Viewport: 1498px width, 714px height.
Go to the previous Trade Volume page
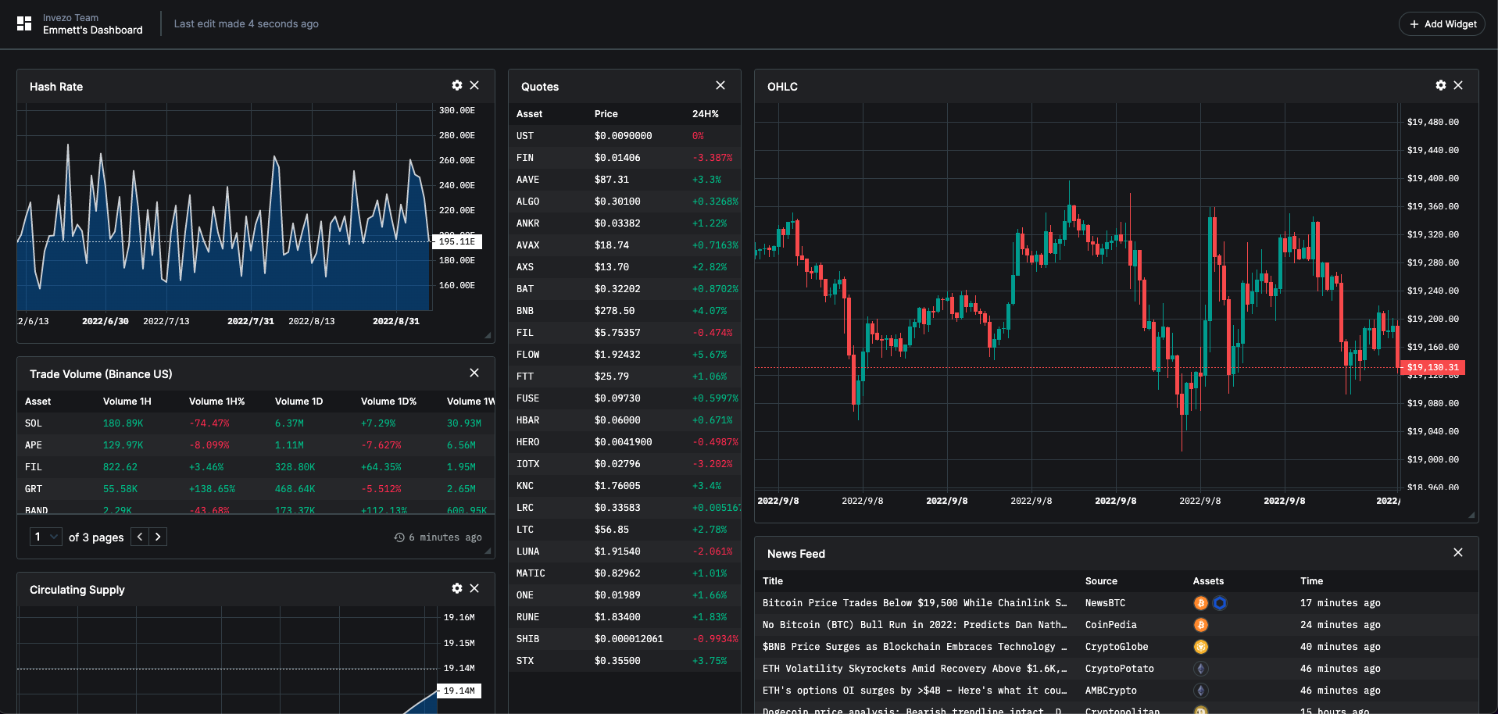[139, 537]
